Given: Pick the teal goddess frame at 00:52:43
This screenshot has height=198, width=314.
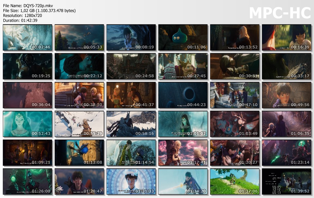Looking at the screenshot, I should pyautogui.click(x=27, y=124).
